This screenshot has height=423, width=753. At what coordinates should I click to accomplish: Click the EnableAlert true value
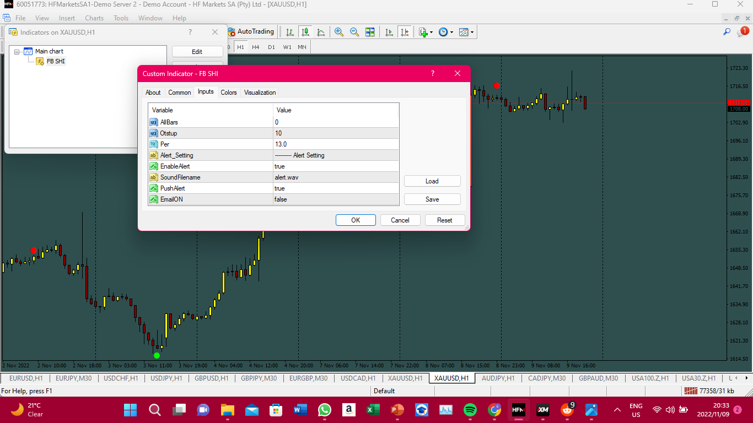pyautogui.click(x=336, y=166)
